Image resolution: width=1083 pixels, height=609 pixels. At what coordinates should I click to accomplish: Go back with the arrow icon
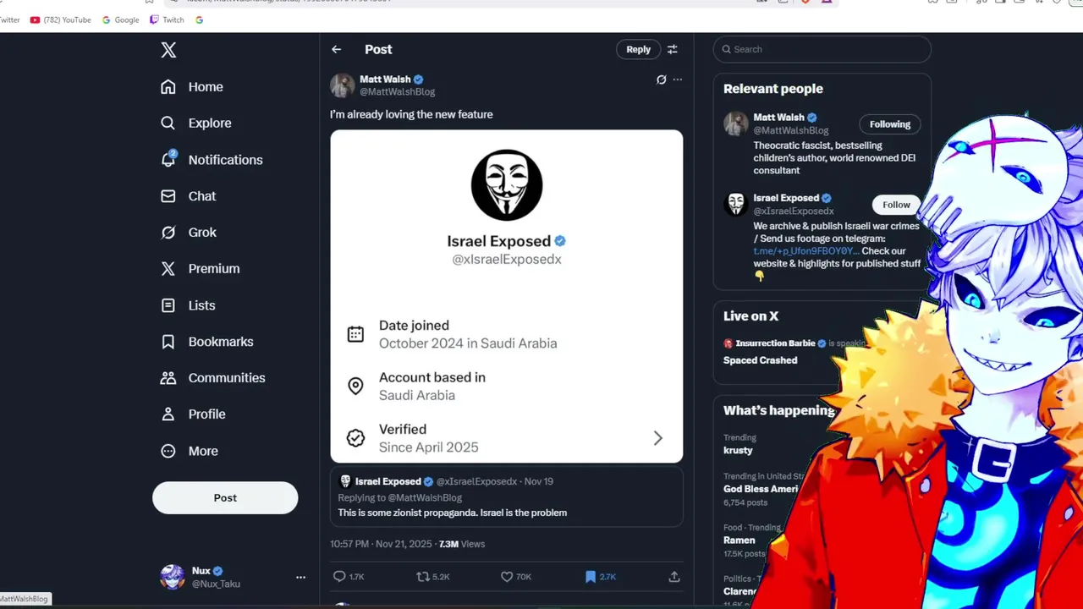point(337,49)
